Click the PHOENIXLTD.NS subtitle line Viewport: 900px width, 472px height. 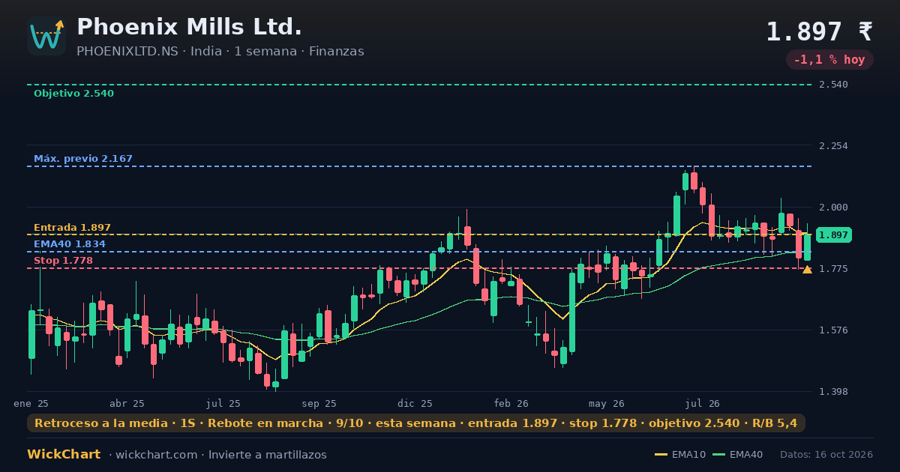pos(220,52)
